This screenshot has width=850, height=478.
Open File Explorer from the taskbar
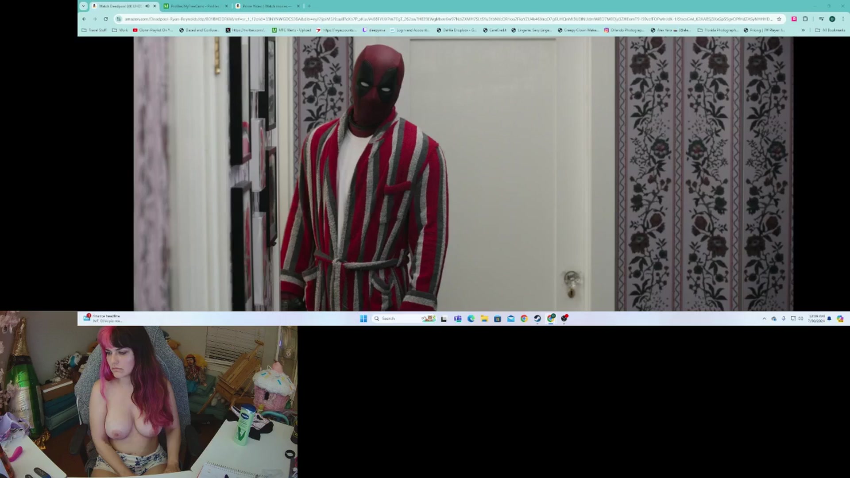tap(484, 319)
